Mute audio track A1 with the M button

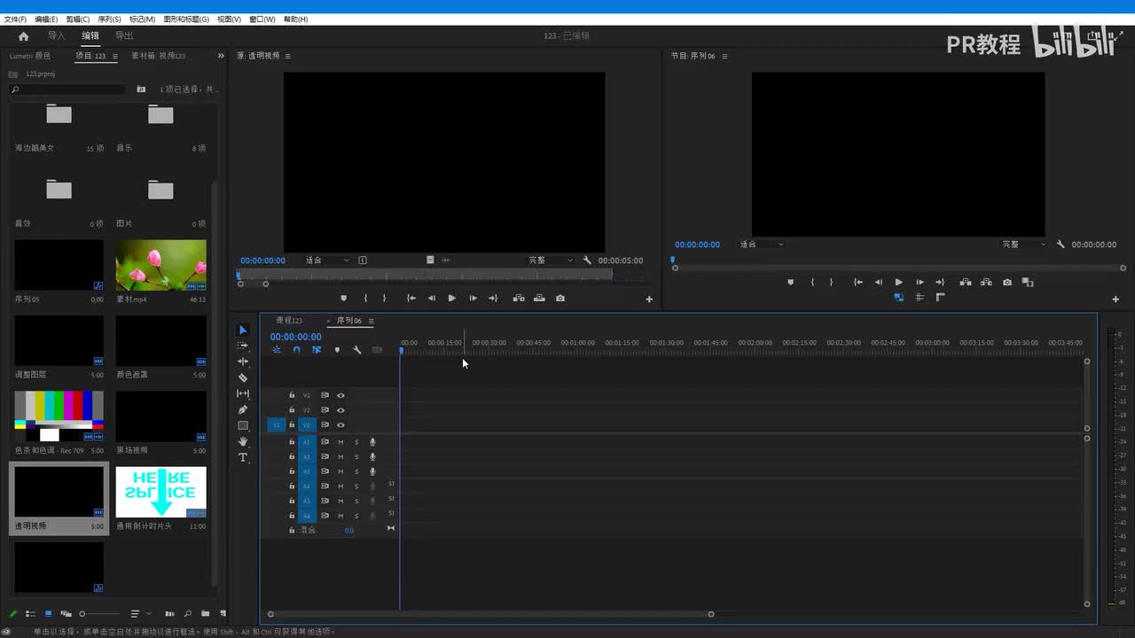tap(340, 442)
